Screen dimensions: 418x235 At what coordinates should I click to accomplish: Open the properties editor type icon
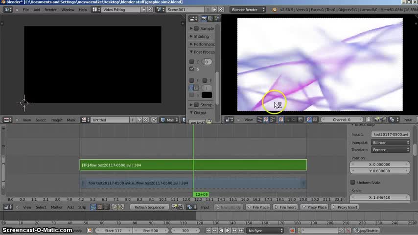tap(193, 19)
